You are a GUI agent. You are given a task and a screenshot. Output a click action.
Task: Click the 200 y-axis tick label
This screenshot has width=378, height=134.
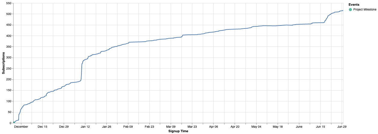[9, 79]
